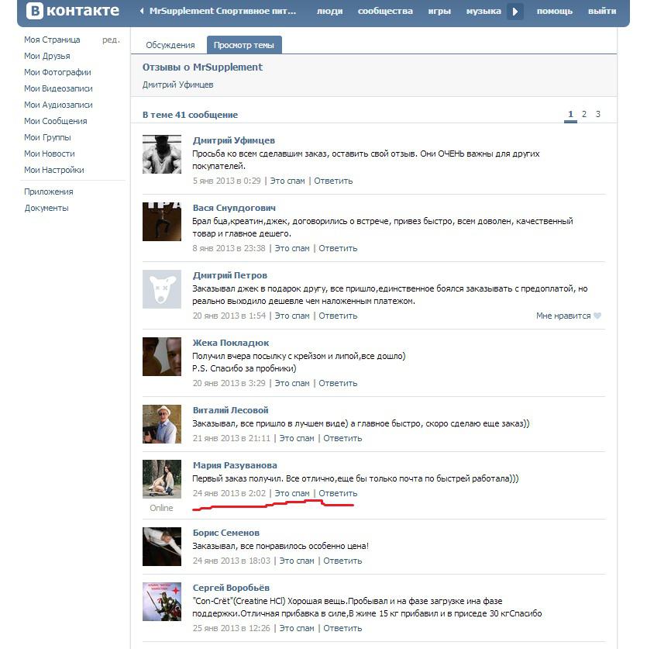Viewport: 647px width, 649px height.
Task: Open the помощь menu item
Action: click(x=554, y=11)
